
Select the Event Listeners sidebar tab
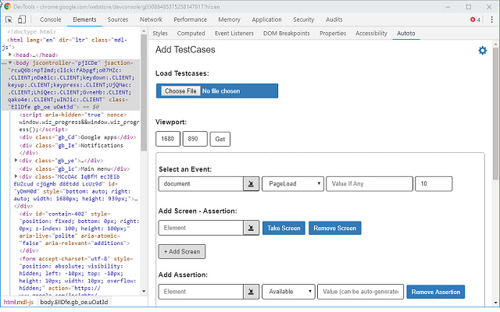coord(234,33)
